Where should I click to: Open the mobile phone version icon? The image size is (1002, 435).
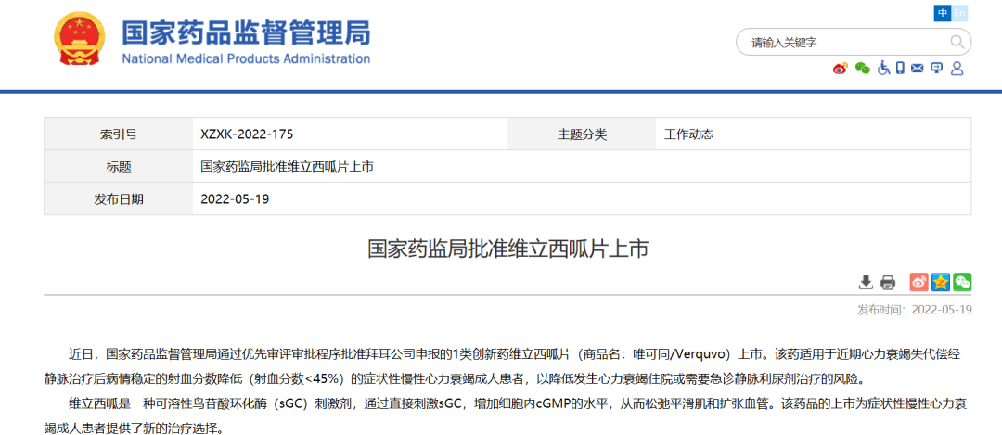[x=900, y=68]
